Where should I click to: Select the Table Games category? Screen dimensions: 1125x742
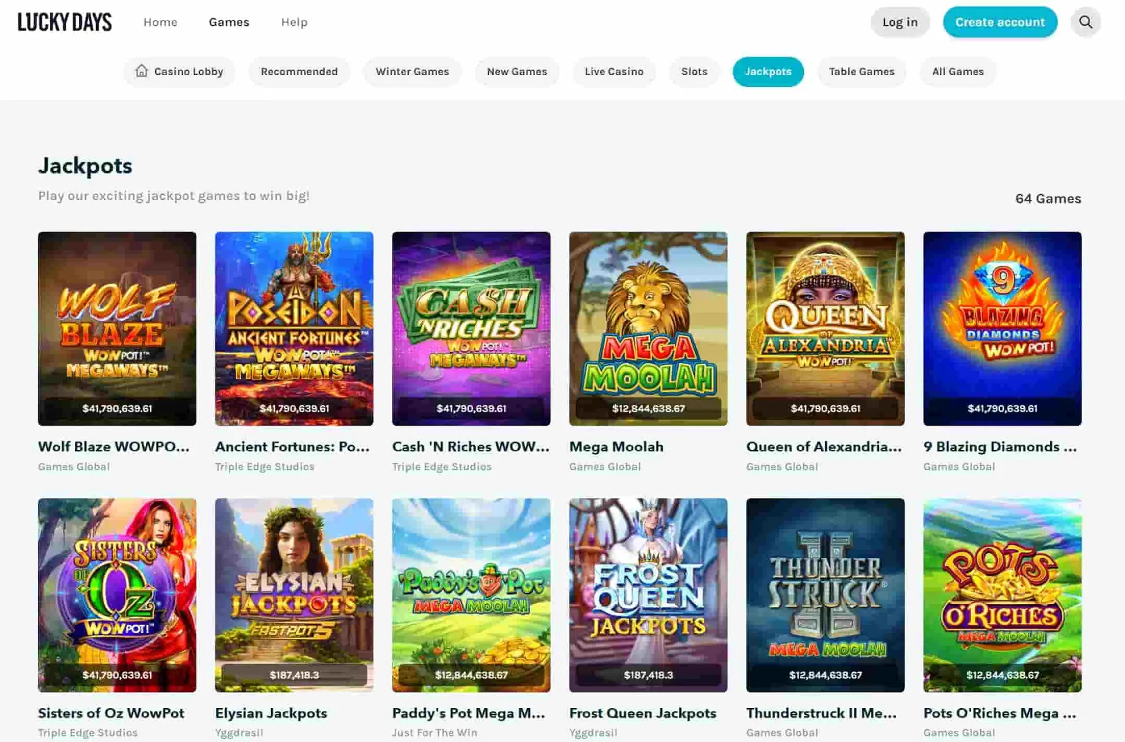click(x=861, y=71)
